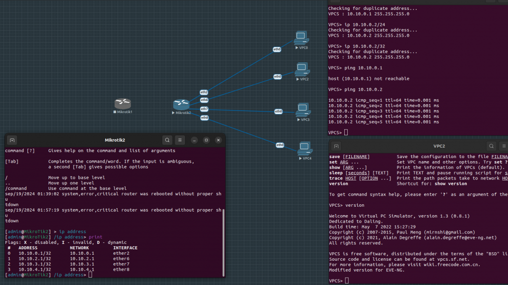Image resolution: width=508 pixels, height=285 pixels.
Task: Click address 10.10.3.1/32 in Mikrotik2 table
Action: coord(35,264)
